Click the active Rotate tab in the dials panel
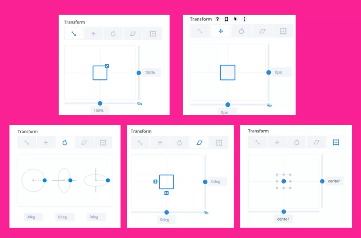The image size is (361, 238). 65,143
